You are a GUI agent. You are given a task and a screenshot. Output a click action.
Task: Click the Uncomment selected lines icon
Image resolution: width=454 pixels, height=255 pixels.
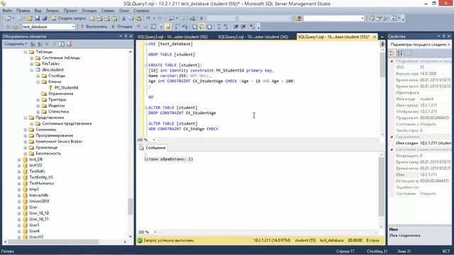pyautogui.click(x=226, y=27)
